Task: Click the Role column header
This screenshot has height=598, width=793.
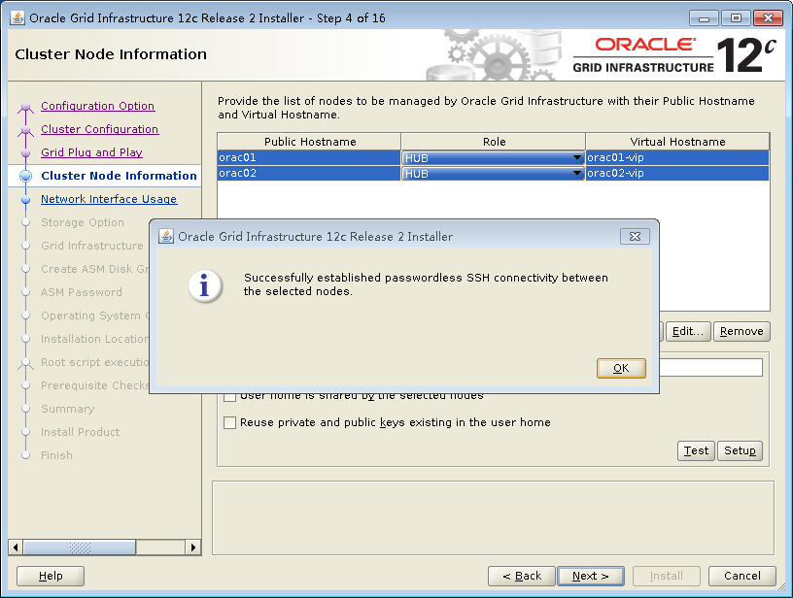Action: click(x=494, y=142)
